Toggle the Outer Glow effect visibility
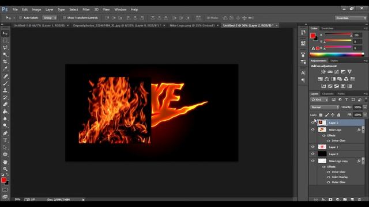Image resolution: width=369 pixels, height=207 pixels. click(328, 182)
